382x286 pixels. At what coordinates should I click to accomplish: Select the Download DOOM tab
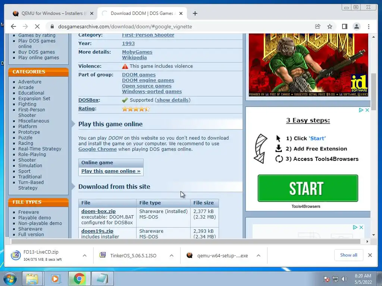pyautogui.click(x=141, y=13)
